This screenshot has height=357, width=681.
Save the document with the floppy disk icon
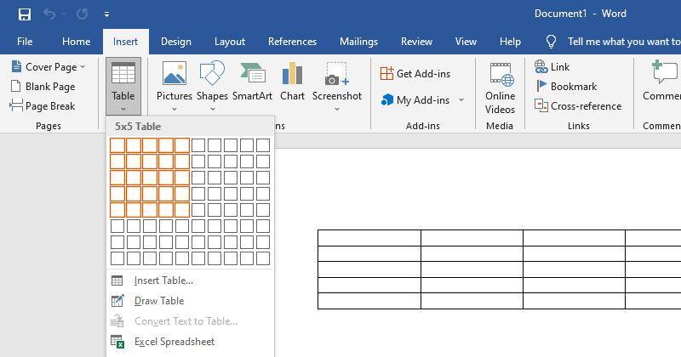(x=25, y=14)
